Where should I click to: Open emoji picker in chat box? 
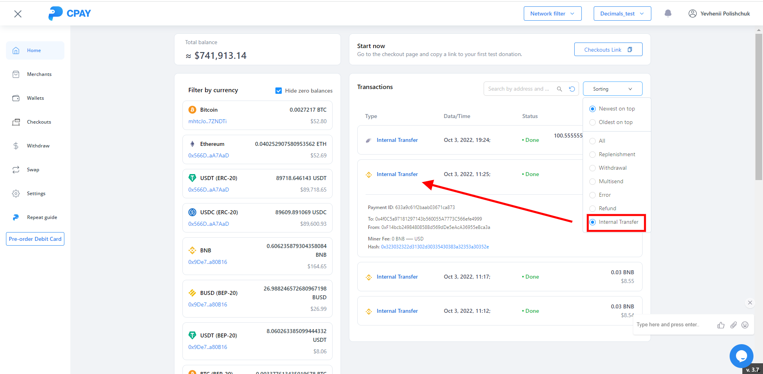745,325
